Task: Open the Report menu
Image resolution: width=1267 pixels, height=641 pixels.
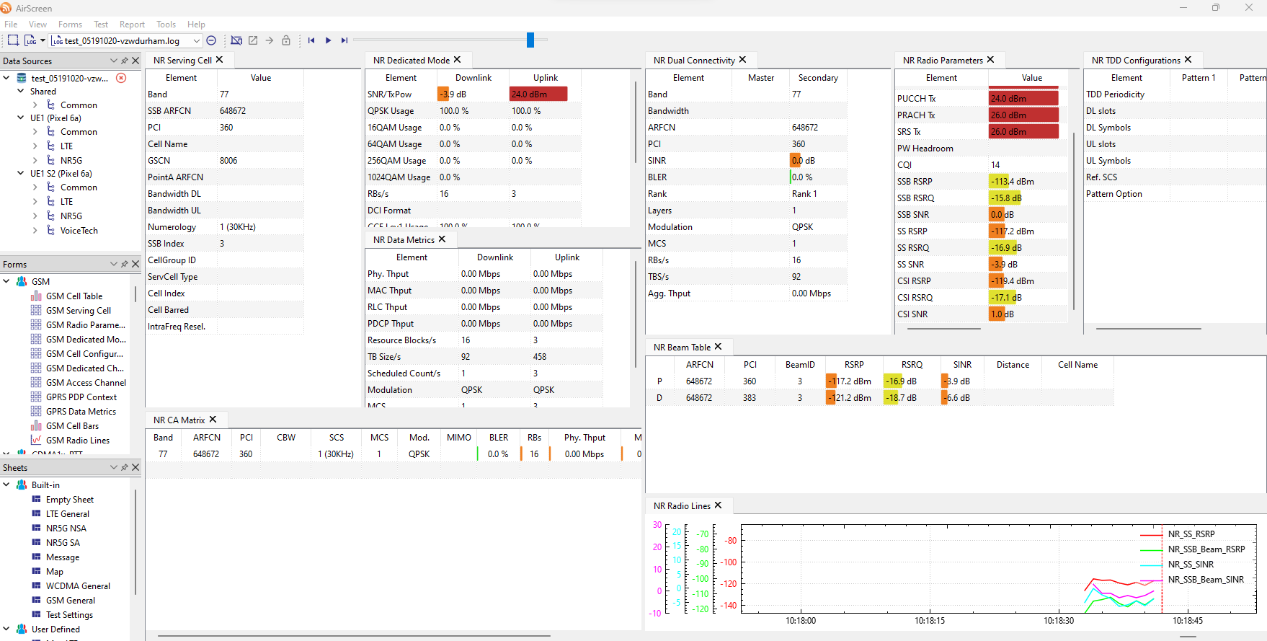Action: click(x=132, y=25)
